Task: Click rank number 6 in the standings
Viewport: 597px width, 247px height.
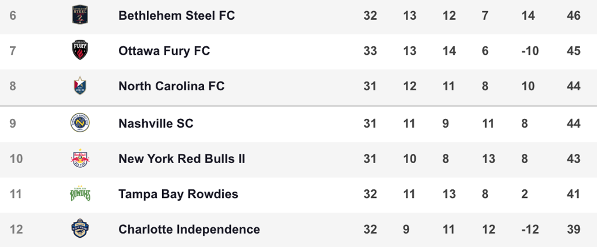Action: click(x=13, y=15)
